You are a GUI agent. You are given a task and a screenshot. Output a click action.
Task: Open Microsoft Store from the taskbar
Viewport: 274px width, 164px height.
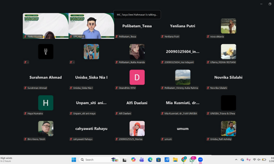[x=159, y=160]
